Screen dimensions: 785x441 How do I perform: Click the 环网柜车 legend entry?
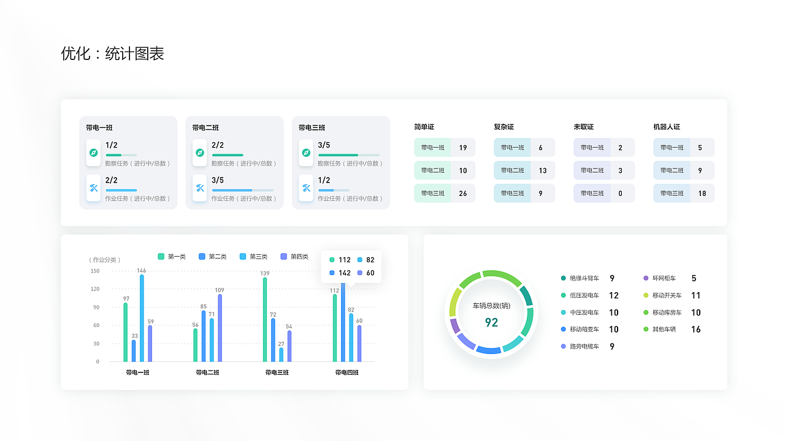pos(670,278)
